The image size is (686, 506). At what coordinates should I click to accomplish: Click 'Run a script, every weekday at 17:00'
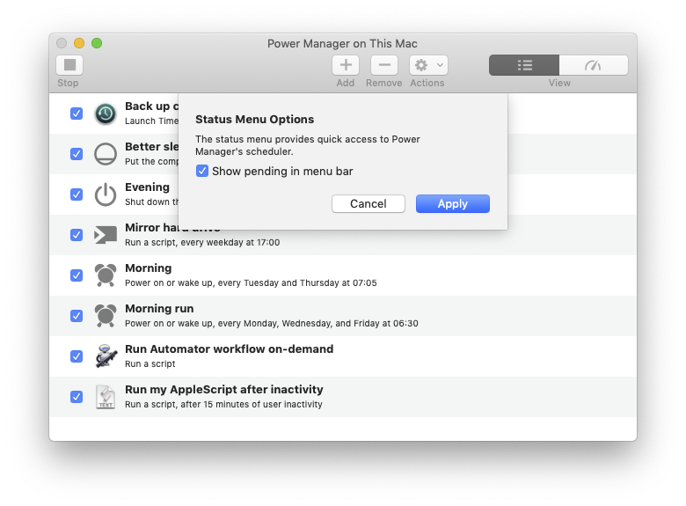(x=202, y=243)
